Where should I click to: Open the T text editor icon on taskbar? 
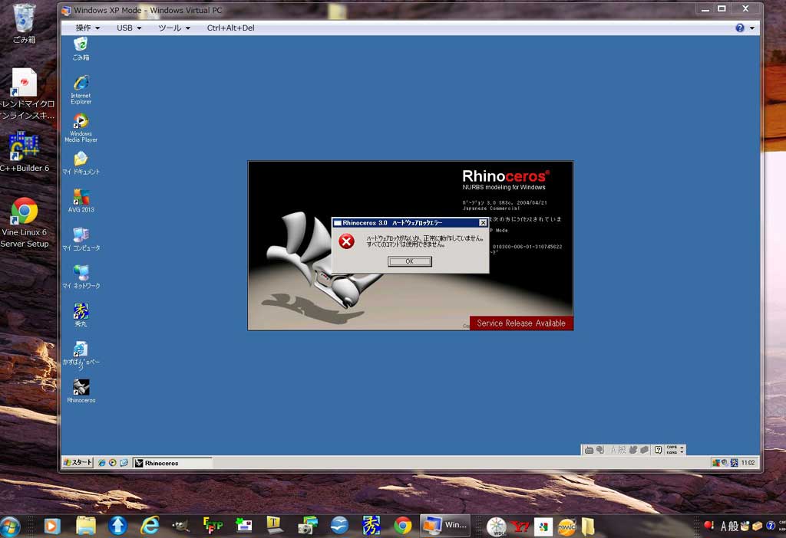tap(274, 526)
